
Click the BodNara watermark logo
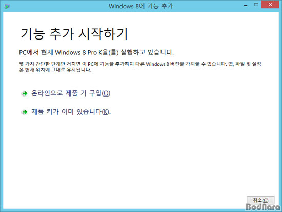click(263, 207)
